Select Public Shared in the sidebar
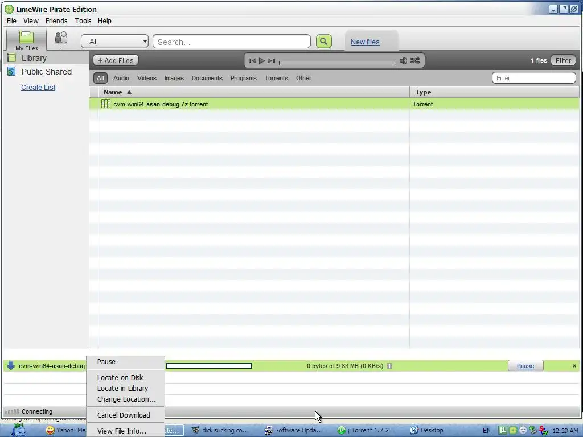583x437 pixels. [x=47, y=72]
